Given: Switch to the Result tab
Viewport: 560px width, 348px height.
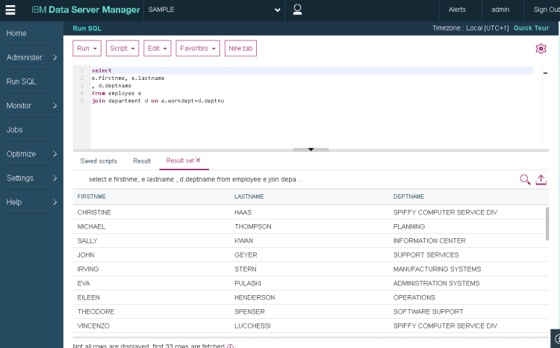Looking at the screenshot, I should [x=142, y=161].
